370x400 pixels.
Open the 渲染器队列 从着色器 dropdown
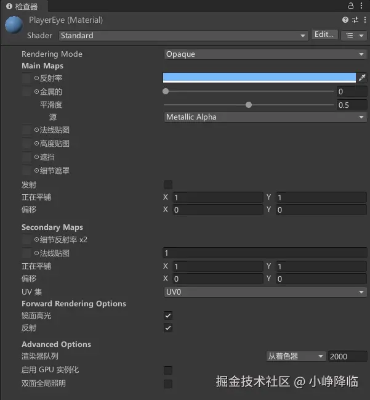pyautogui.click(x=296, y=356)
